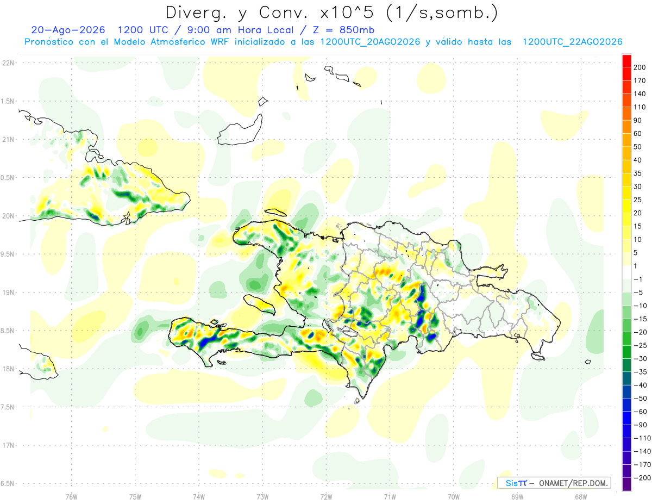This screenshot has height=504, width=652.
Task: Click negative legend value '-30'
Action: 640,359
